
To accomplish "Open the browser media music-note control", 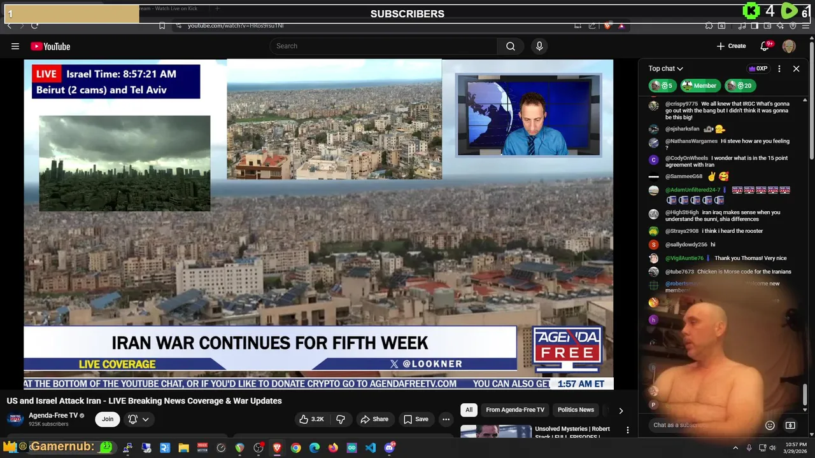I will tap(742, 25).
